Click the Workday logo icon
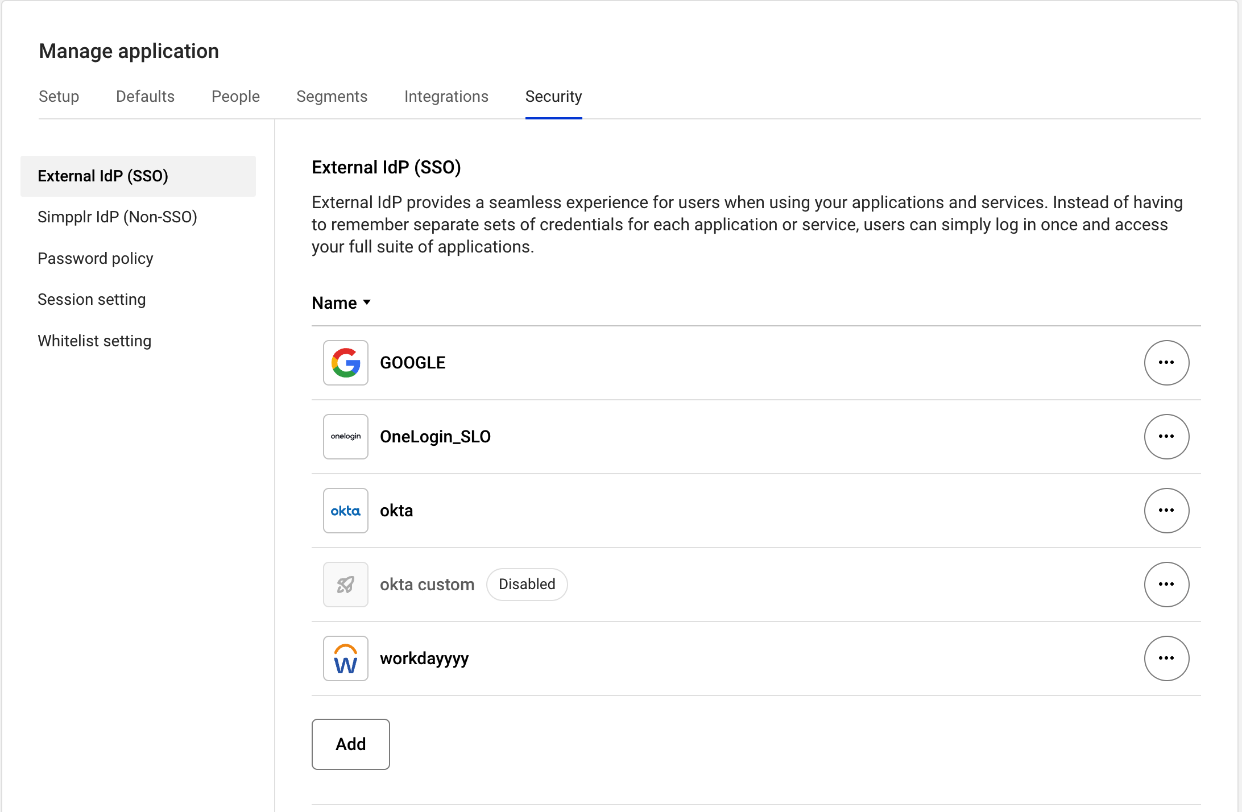 click(345, 658)
